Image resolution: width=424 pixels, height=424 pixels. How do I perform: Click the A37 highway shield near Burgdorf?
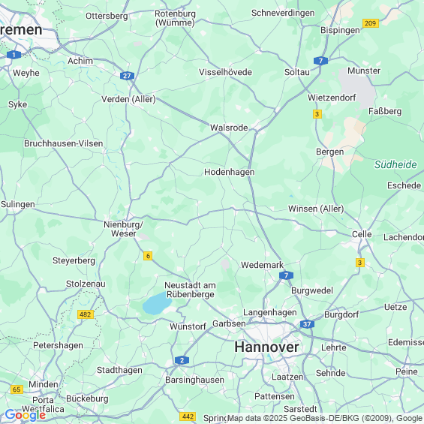click(x=307, y=324)
